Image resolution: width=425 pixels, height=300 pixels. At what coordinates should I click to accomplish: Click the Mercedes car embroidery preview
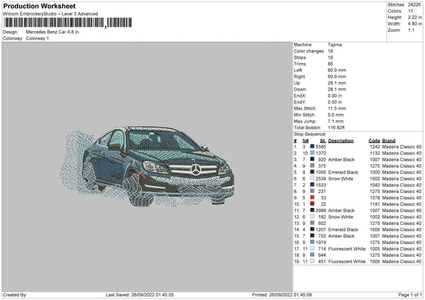[x=147, y=166]
